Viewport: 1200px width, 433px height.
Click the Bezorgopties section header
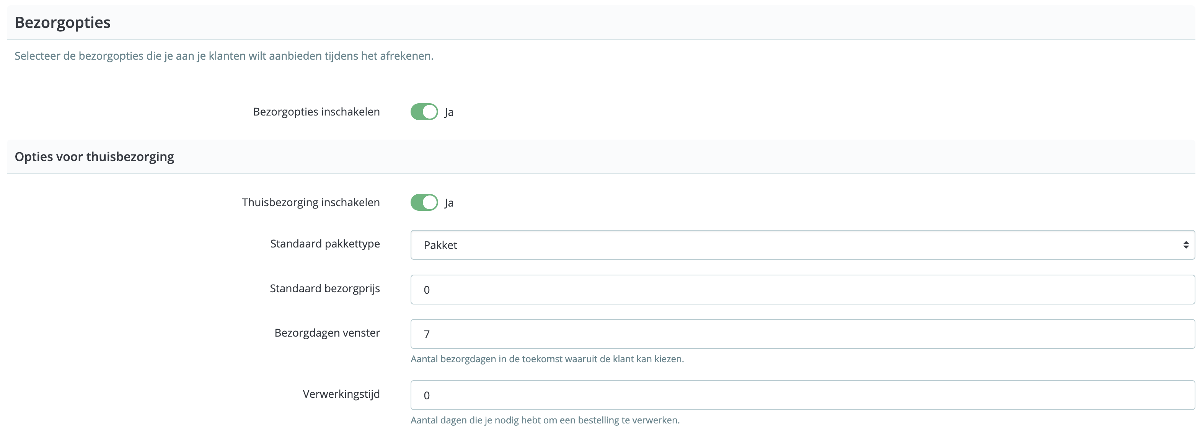coord(63,22)
